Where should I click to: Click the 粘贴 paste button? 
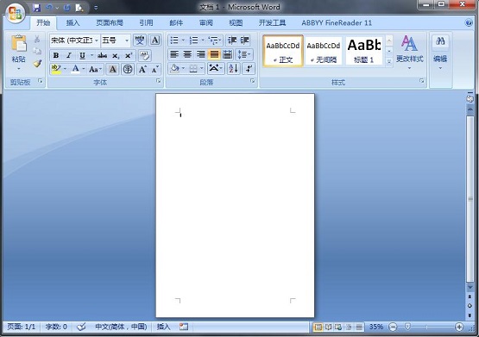click(x=18, y=53)
